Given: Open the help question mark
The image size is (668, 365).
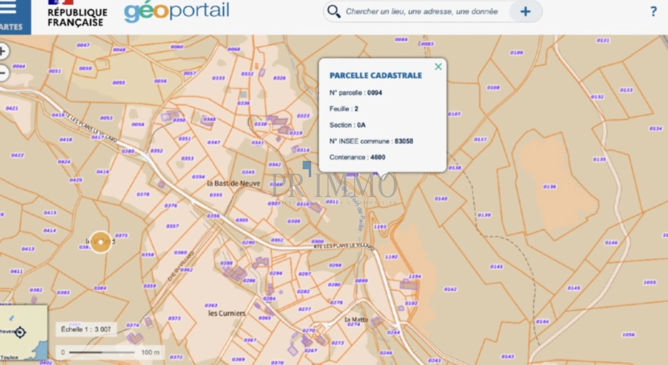Looking at the screenshot, I should click(653, 12).
